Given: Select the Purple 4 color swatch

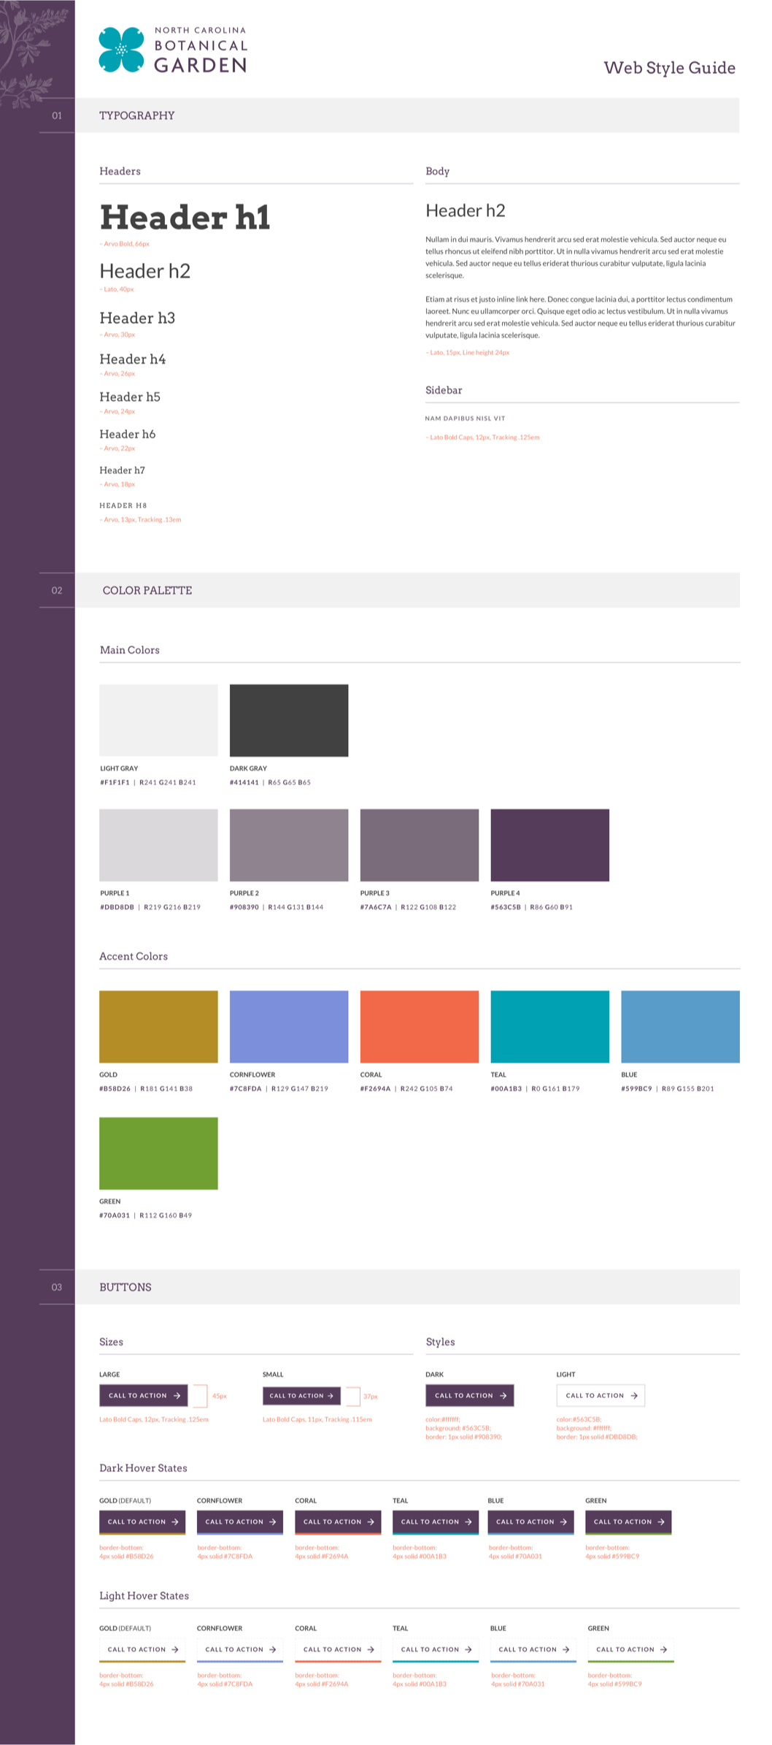Looking at the screenshot, I should coord(549,844).
